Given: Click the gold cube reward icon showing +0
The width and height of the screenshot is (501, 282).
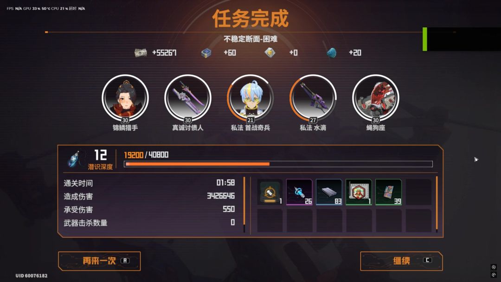Looking at the screenshot, I should pos(270,52).
